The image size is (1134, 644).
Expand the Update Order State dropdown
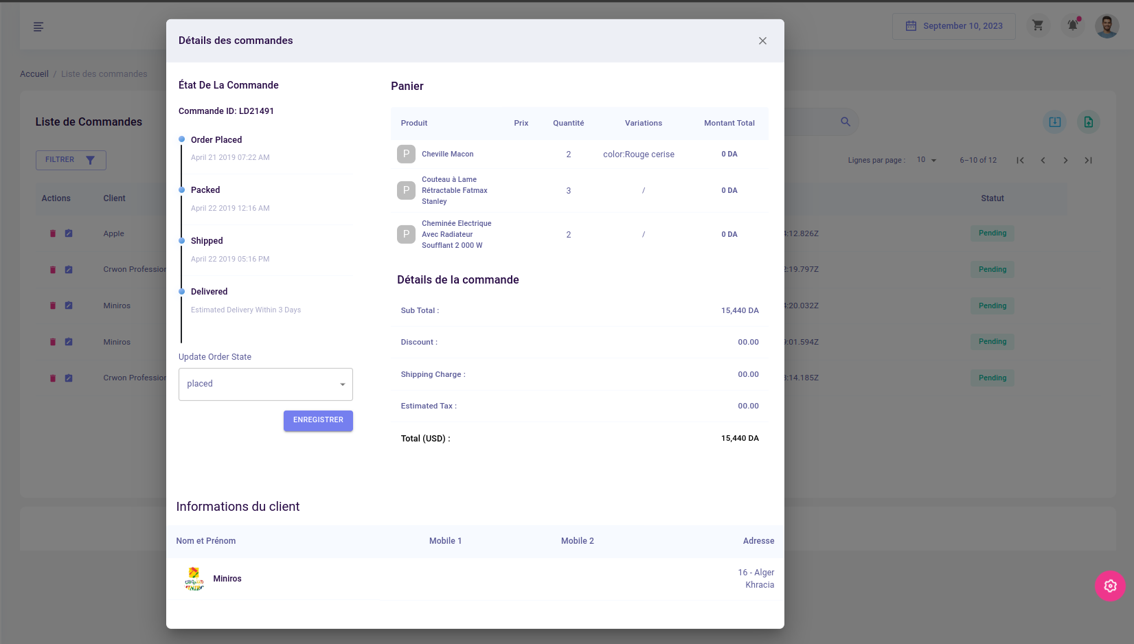pyautogui.click(x=266, y=384)
